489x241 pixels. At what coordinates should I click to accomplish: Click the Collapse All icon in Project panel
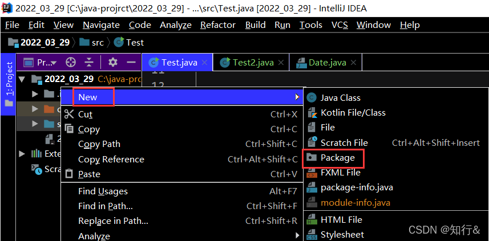pos(89,63)
